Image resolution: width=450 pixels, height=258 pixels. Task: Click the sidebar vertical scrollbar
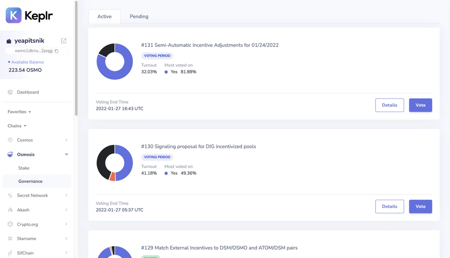pos(76,58)
